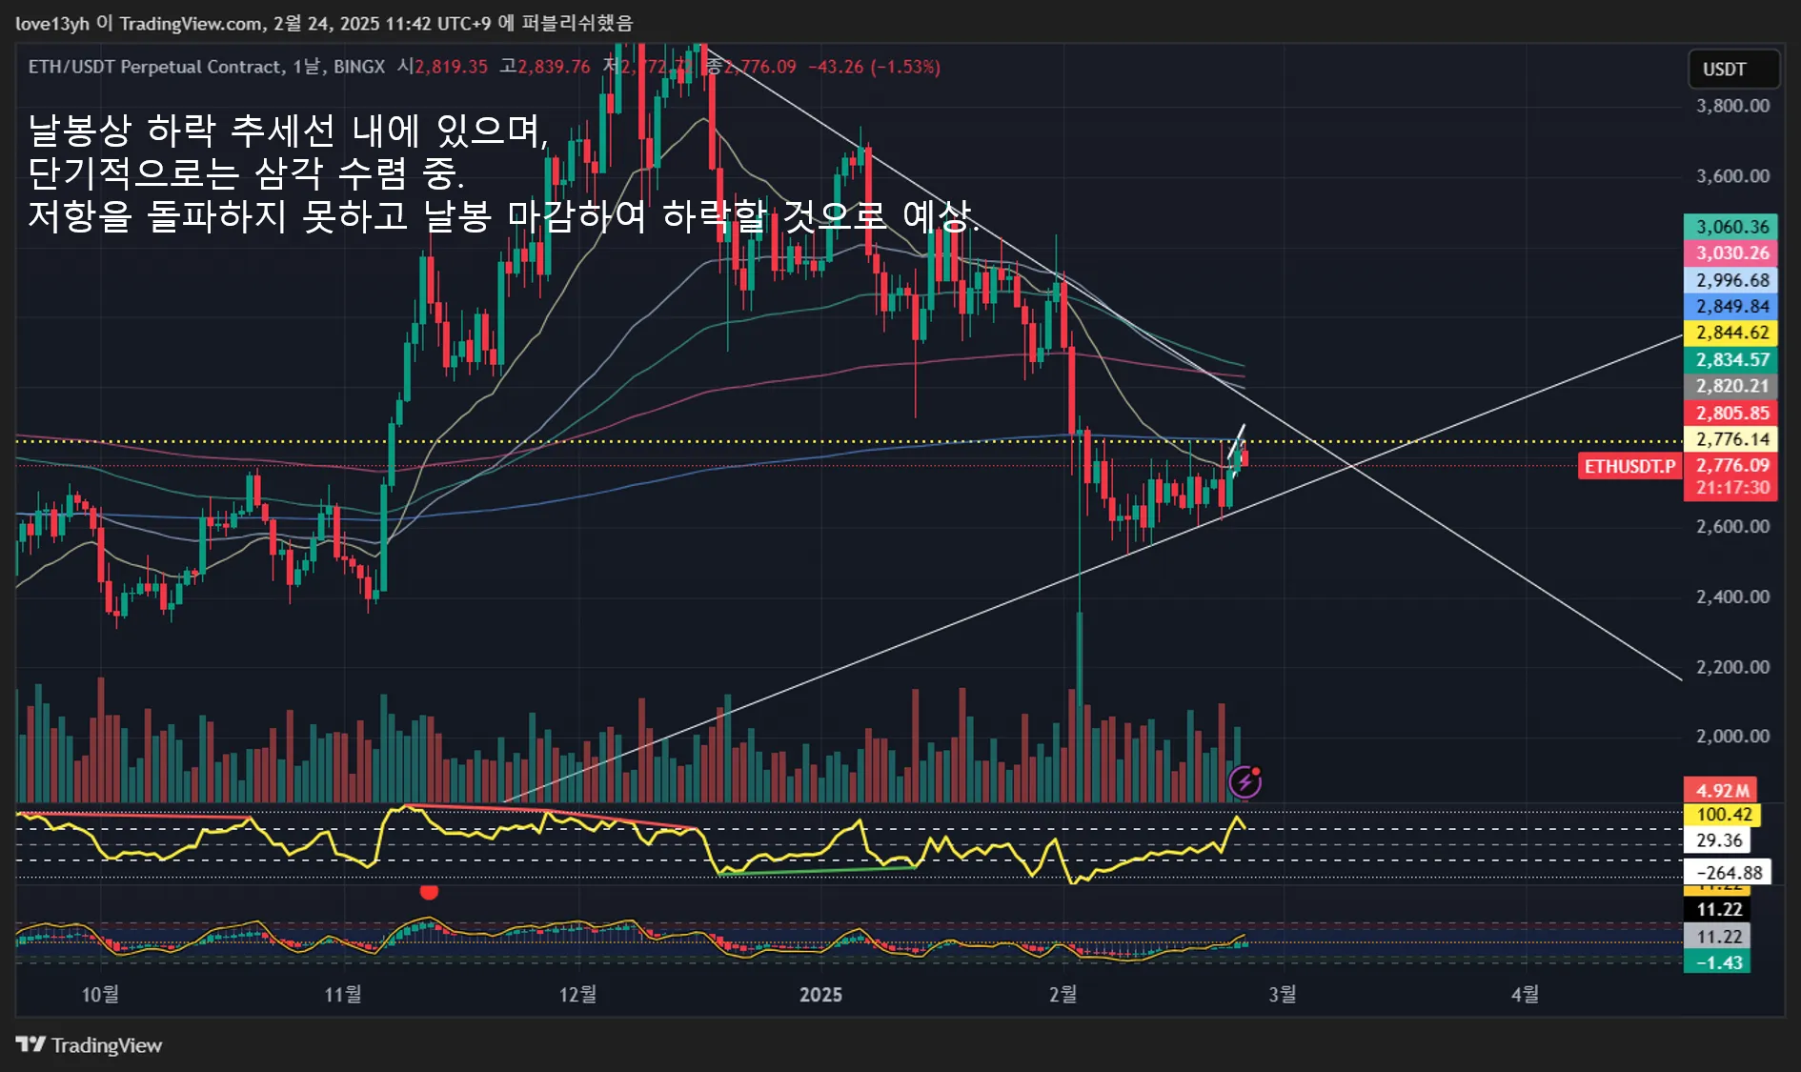Click the −1.43 green indicator label
The image size is (1801, 1072).
pos(1717,962)
